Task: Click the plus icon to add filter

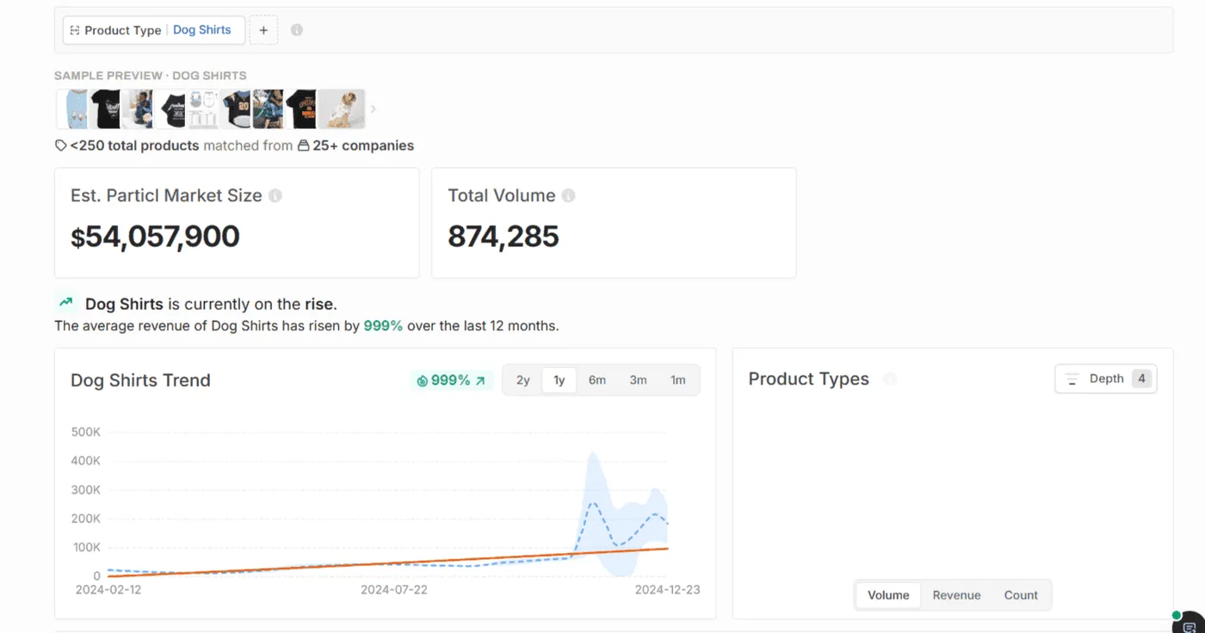Action: pos(263,30)
